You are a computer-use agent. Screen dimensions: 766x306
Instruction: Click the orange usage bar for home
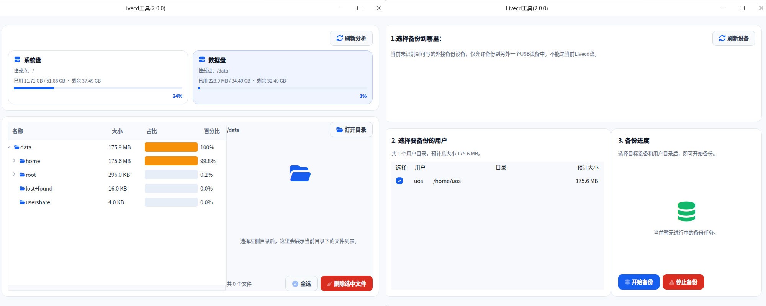tap(171, 161)
